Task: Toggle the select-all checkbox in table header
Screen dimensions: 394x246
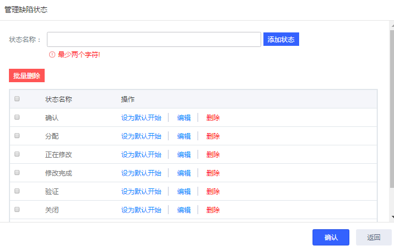Action: [x=17, y=99]
